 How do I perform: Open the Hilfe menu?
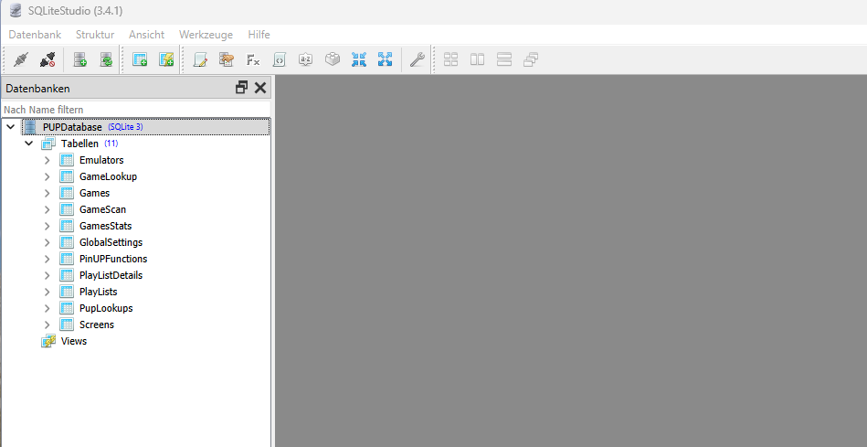point(259,35)
